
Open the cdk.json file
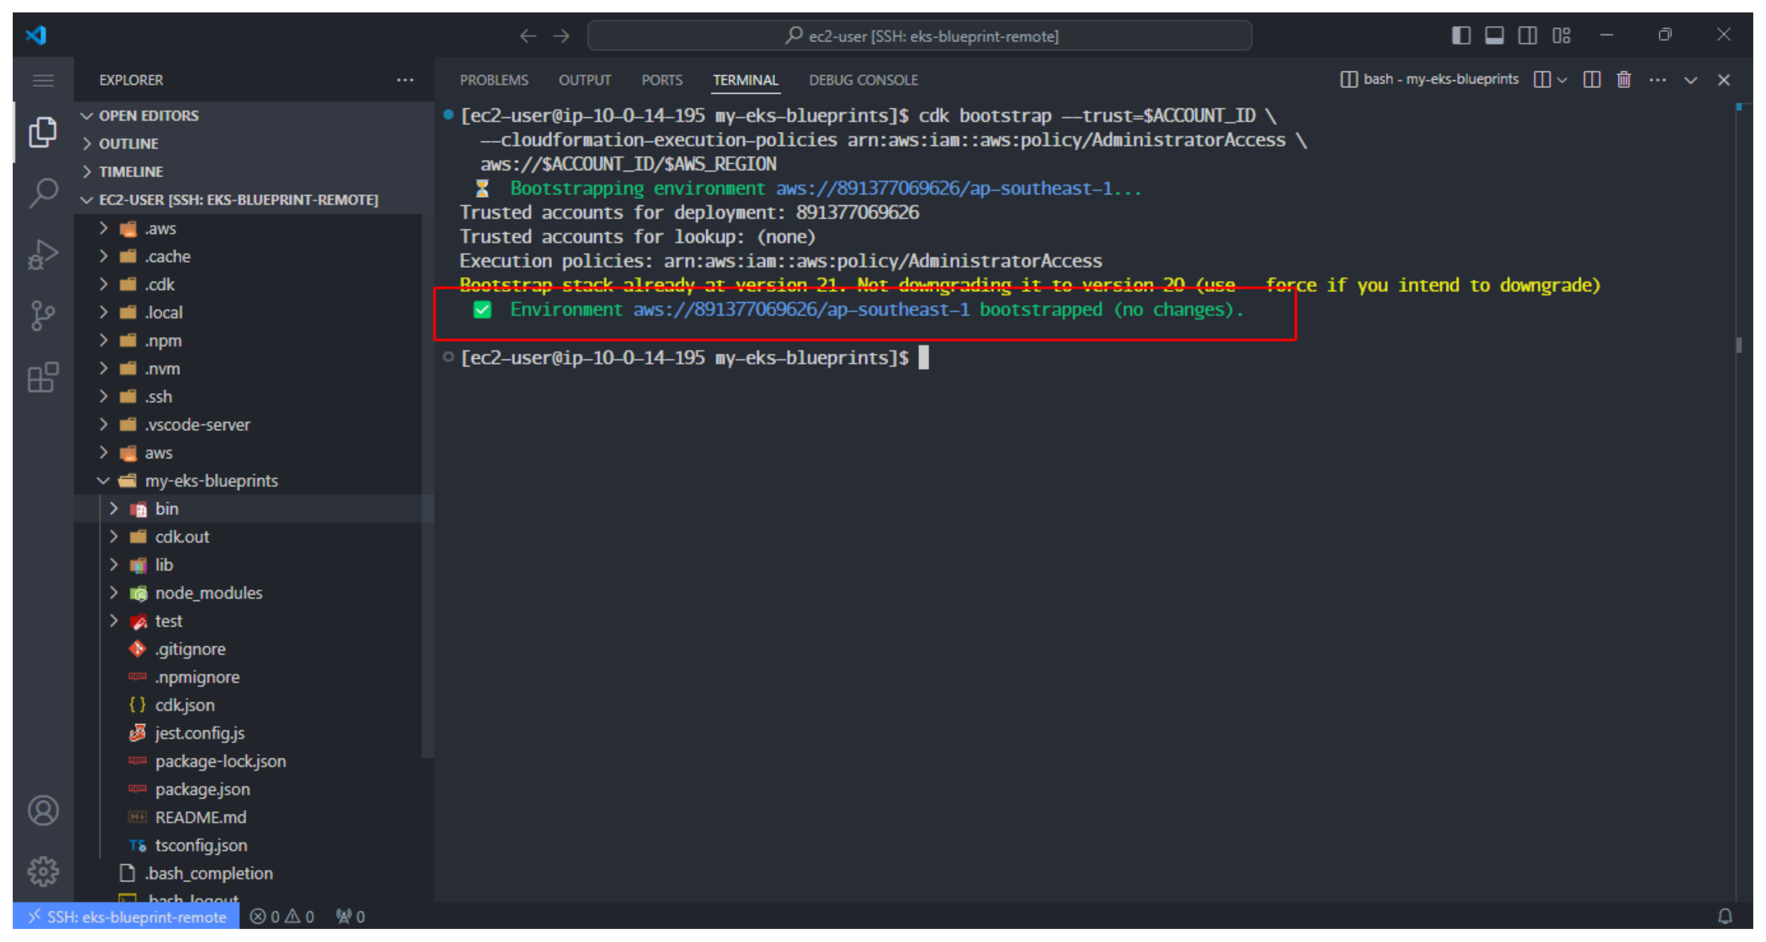click(x=248, y=706)
